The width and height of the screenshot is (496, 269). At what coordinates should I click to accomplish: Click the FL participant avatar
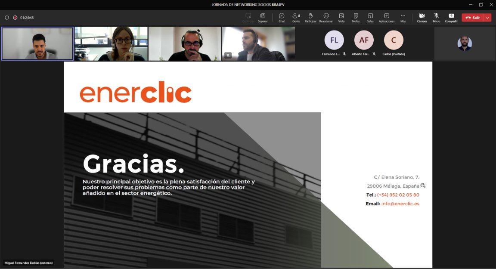click(x=334, y=40)
